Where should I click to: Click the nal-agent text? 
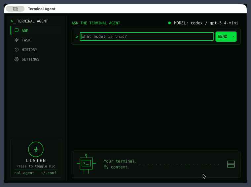click(x=24, y=173)
